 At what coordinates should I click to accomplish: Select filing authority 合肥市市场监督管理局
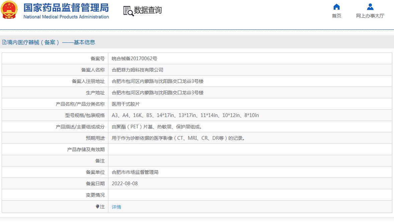point(135,172)
